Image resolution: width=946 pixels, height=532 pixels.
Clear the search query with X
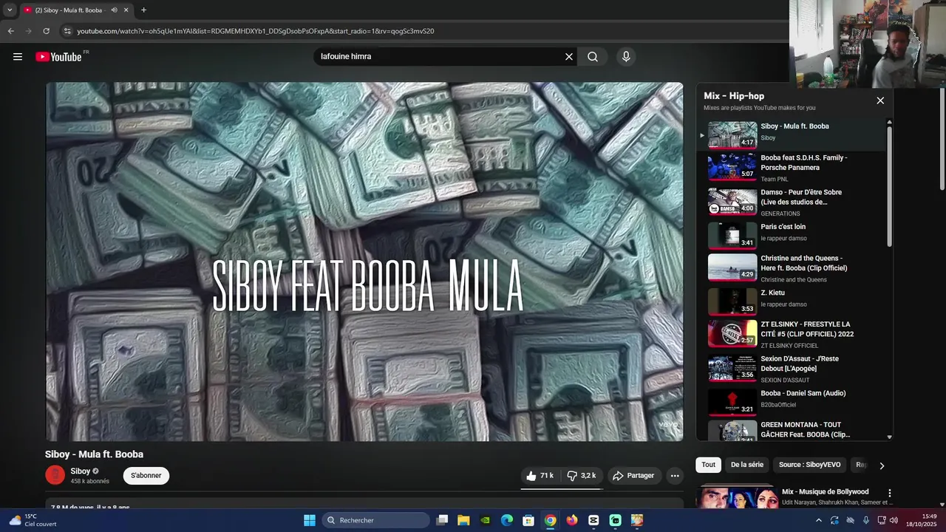pyautogui.click(x=569, y=57)
